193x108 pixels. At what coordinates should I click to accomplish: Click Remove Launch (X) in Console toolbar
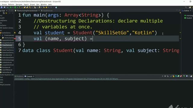(165, 76)
